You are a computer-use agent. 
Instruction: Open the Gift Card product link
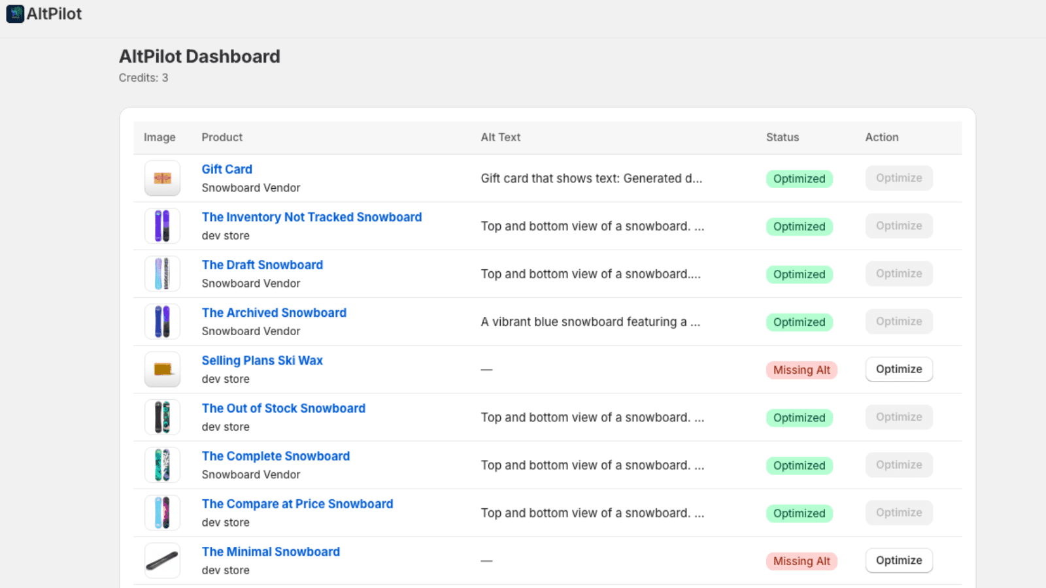click(227, 169)
